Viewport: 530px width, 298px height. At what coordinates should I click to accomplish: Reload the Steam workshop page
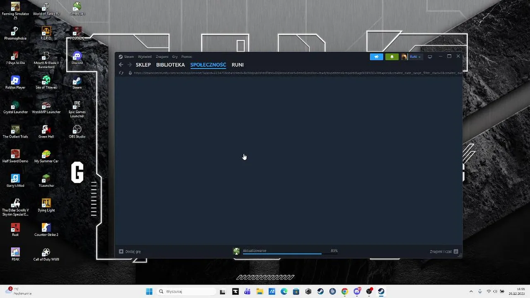[x=121, y=73]
